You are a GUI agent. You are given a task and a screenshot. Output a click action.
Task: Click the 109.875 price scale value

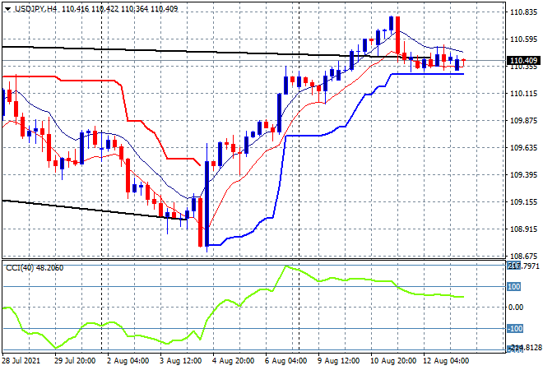pyautogui.click(x=523, y=121)
